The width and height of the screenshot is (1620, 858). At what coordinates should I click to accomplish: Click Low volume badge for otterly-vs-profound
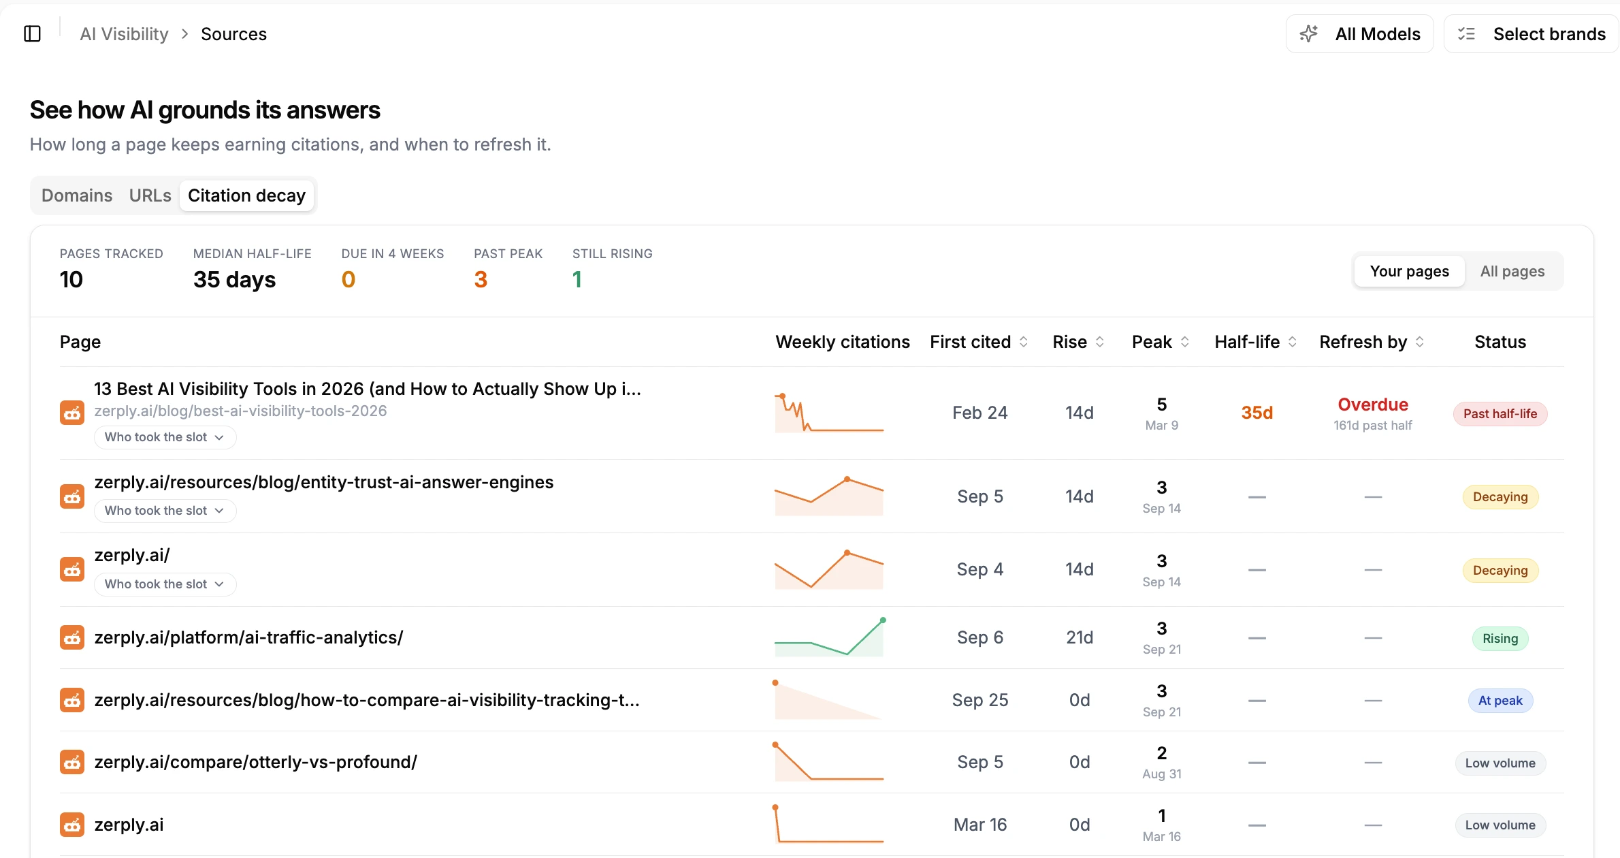point(1500,763)
